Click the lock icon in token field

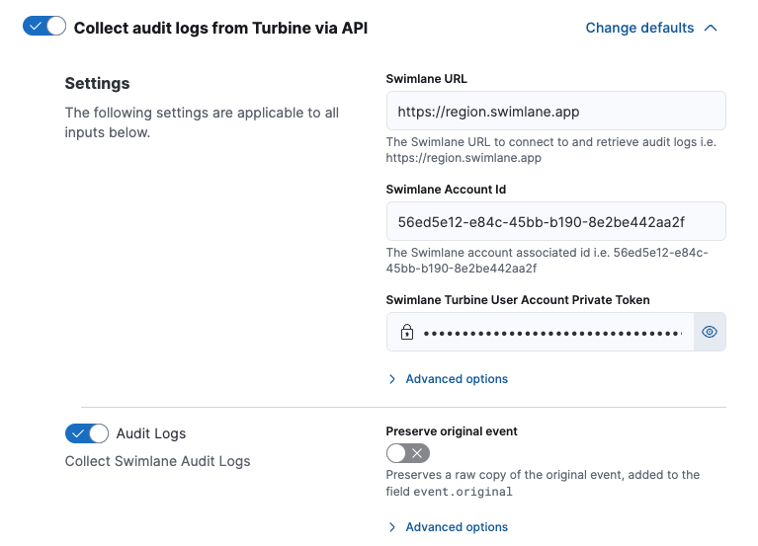406,333
